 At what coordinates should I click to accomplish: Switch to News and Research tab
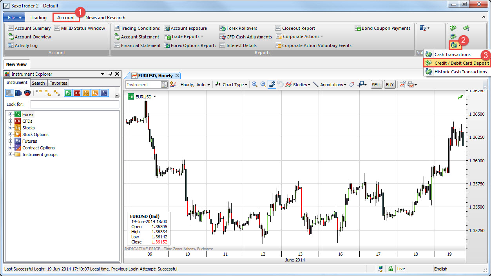(x=105, y=17)
